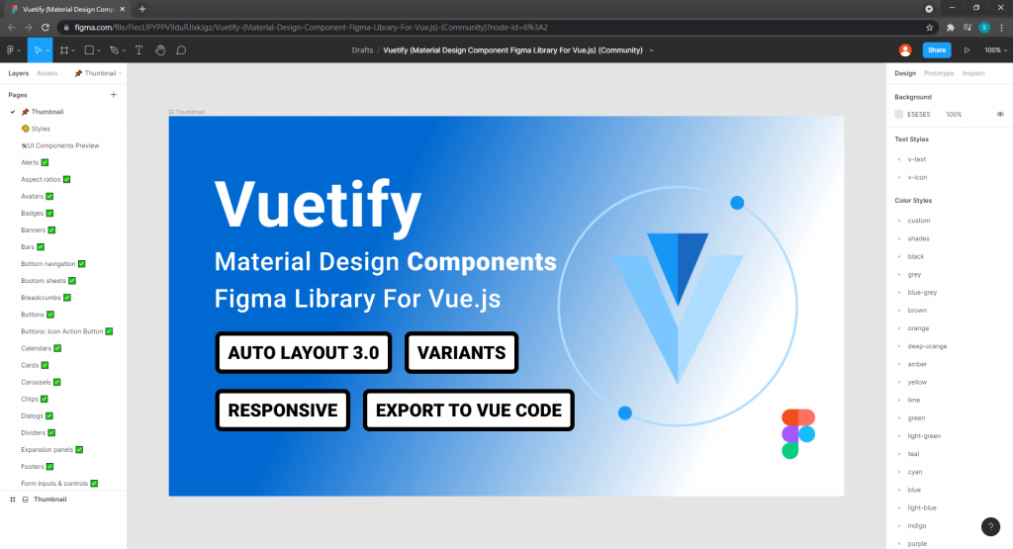The image size is (1013, 549).
Task: Edit the background opacity 100% field
Action: point(954,115)
